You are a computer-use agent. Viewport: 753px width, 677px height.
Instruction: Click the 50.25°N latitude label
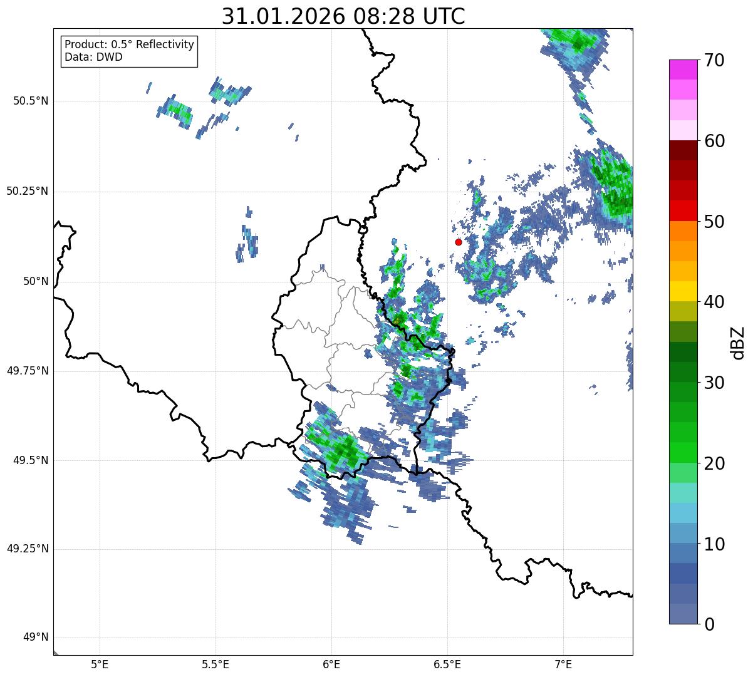28,191
